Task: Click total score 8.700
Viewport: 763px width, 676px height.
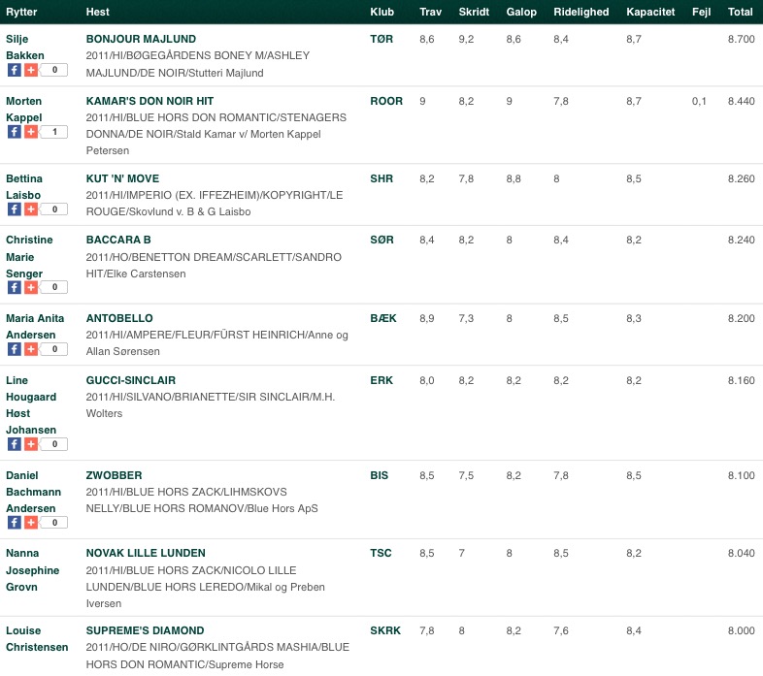Action: click(741, 39)
